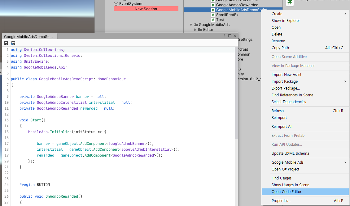350x206 pixels.
Task: Click the save icon in the code editor
Action: point(6,43)
